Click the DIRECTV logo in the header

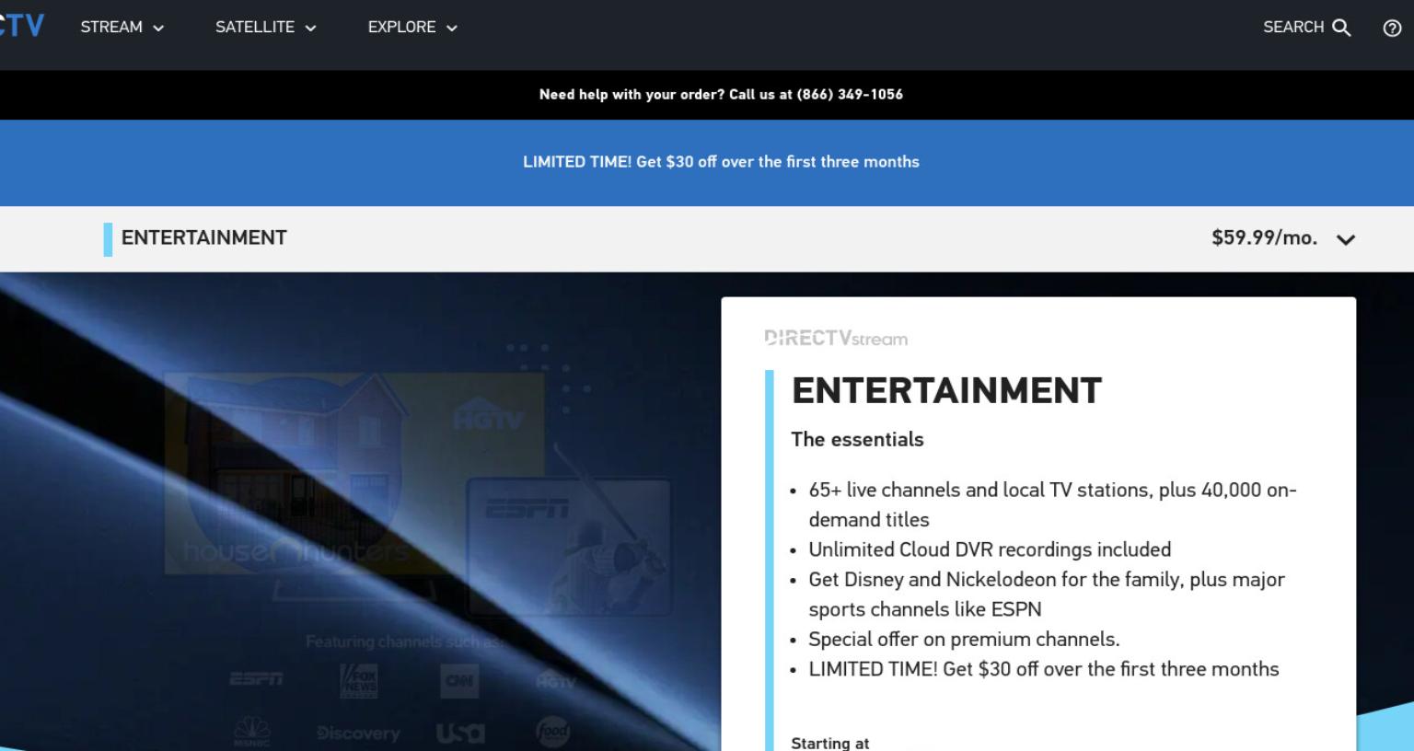[x=21, y=26]
